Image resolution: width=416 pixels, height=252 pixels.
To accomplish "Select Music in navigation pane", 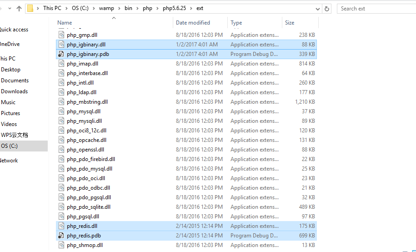I will point(8,102).
